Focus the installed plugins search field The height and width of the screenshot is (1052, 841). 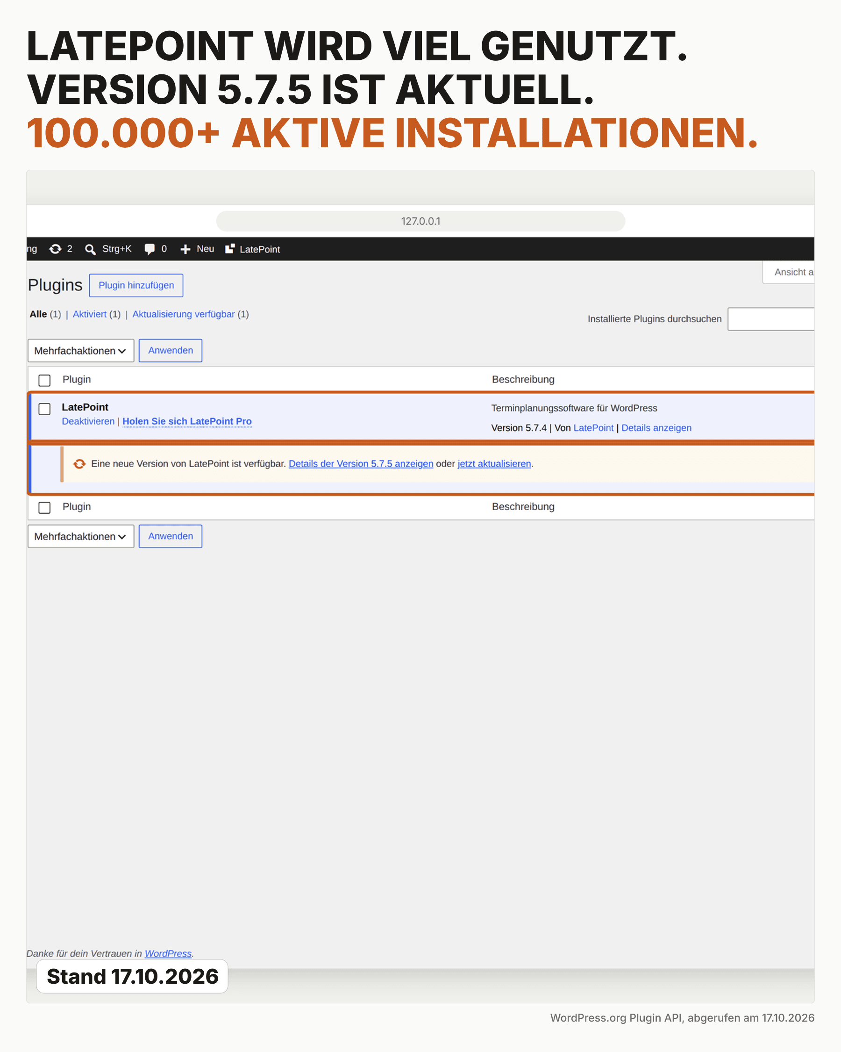(x=771, y=319)
